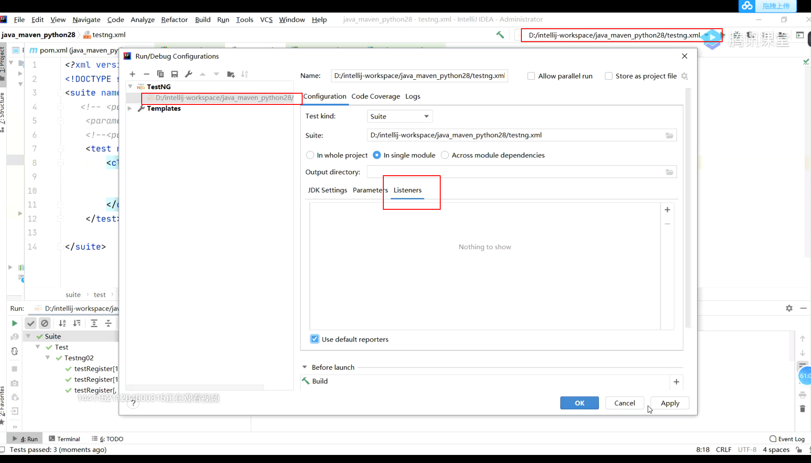The width and height of the screenshot is (811, 463).
Task: Remove the selected run configuration
Action: tap(146, 74)
